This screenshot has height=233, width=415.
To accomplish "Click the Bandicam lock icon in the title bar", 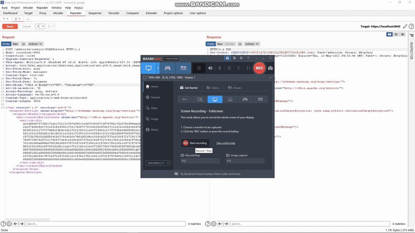I will (x=227, y=58).
